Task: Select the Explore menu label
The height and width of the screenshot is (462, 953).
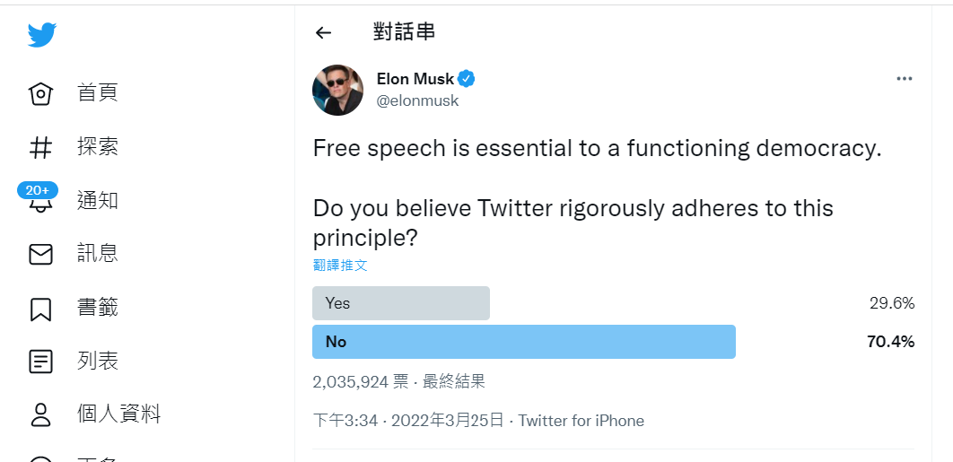Action: pos(98,147)
